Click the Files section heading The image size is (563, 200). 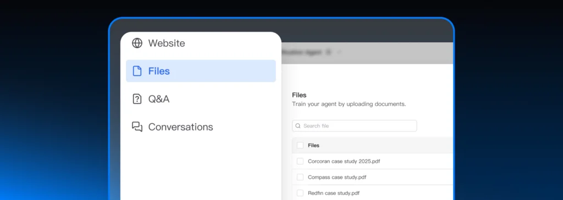[x=299, y=95]
